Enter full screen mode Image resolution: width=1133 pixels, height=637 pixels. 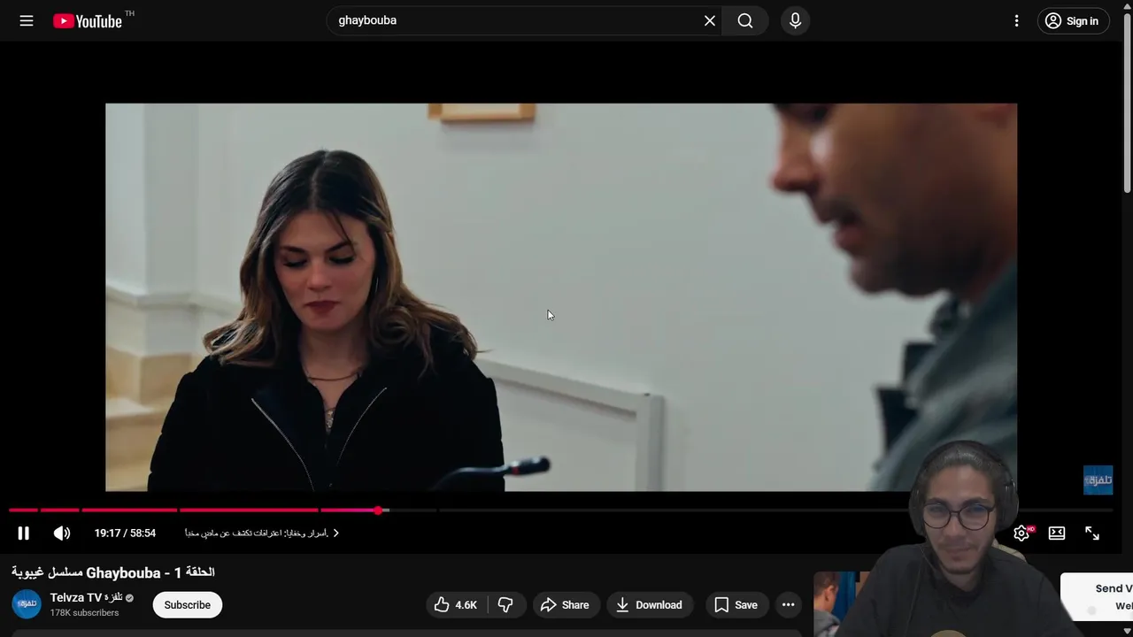tap(1092, 533)
